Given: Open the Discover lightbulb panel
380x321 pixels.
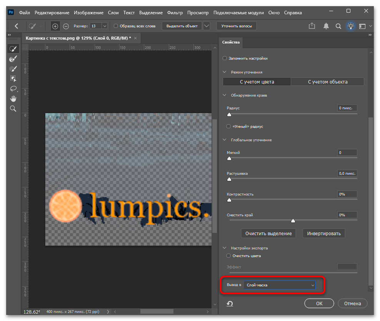Looking at the screenshot, I should coord(351,26).
